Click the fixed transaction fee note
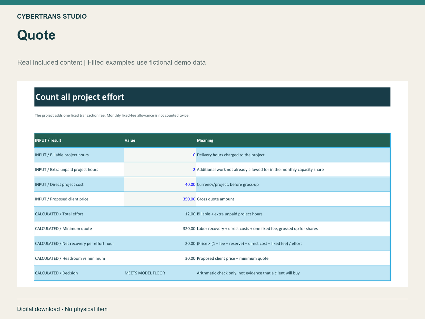Screen dimensions: 425x319 point(112,115)
